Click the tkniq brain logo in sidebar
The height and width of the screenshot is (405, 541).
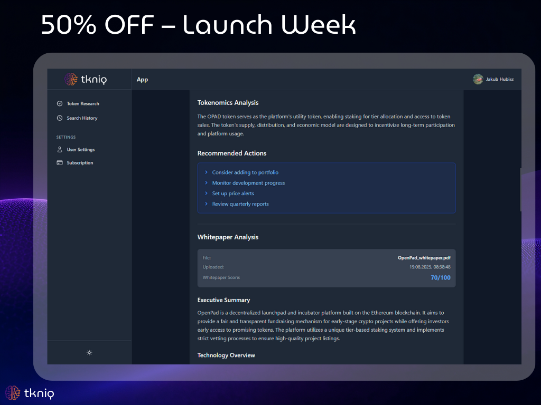pyautogui.click(x=71, y=79)
